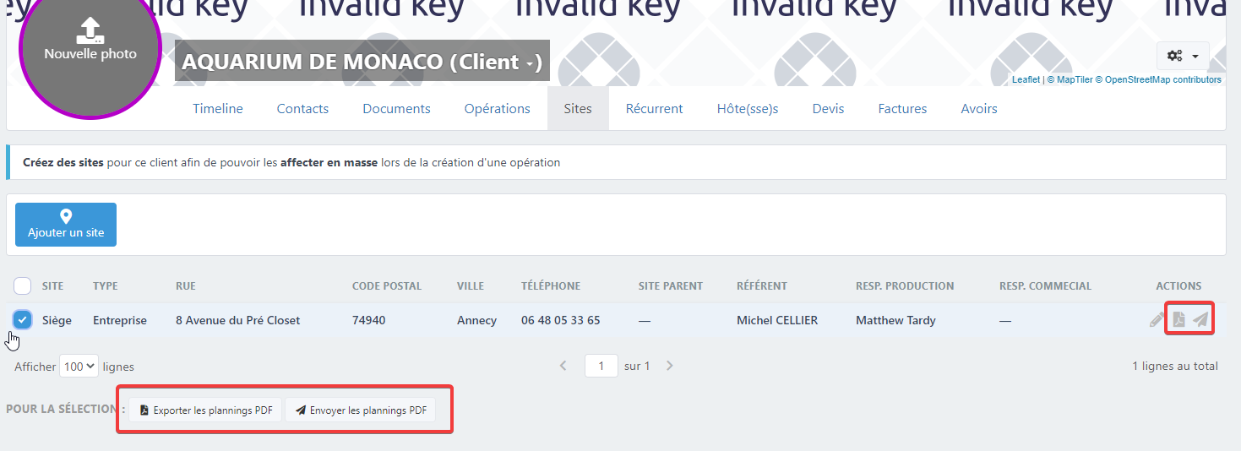
Task: Open the Leaflet attribution link
Action: [1026, 79]
